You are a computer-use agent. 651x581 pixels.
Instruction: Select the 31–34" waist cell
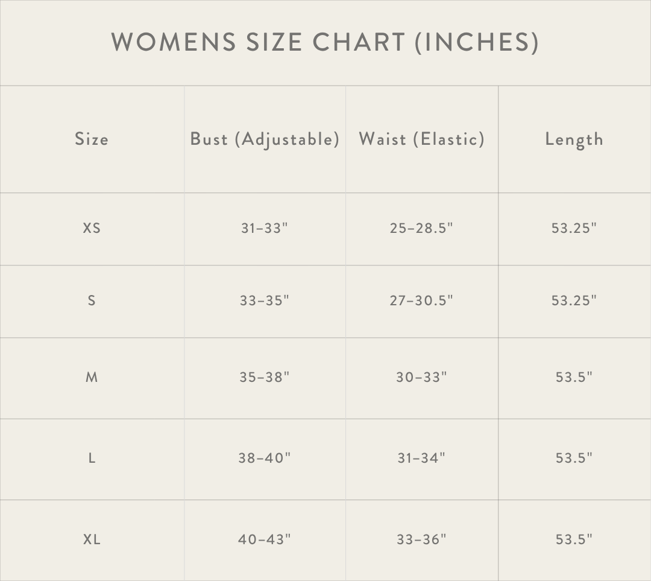[x=421, y=458]
